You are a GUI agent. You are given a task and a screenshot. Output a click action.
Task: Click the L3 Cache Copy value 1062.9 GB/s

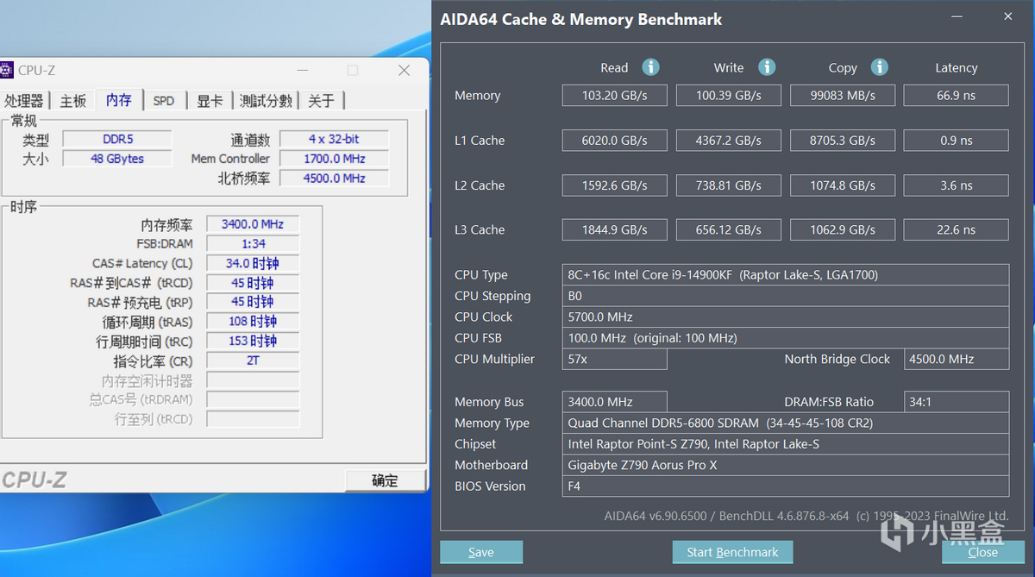point(843,229)
